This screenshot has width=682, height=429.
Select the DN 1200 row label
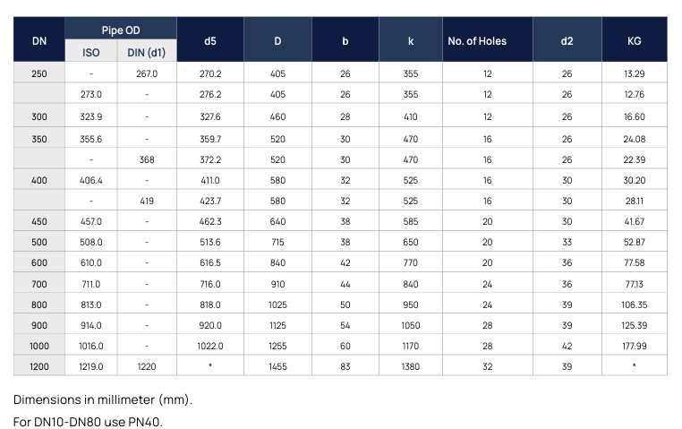pos(39,366)
